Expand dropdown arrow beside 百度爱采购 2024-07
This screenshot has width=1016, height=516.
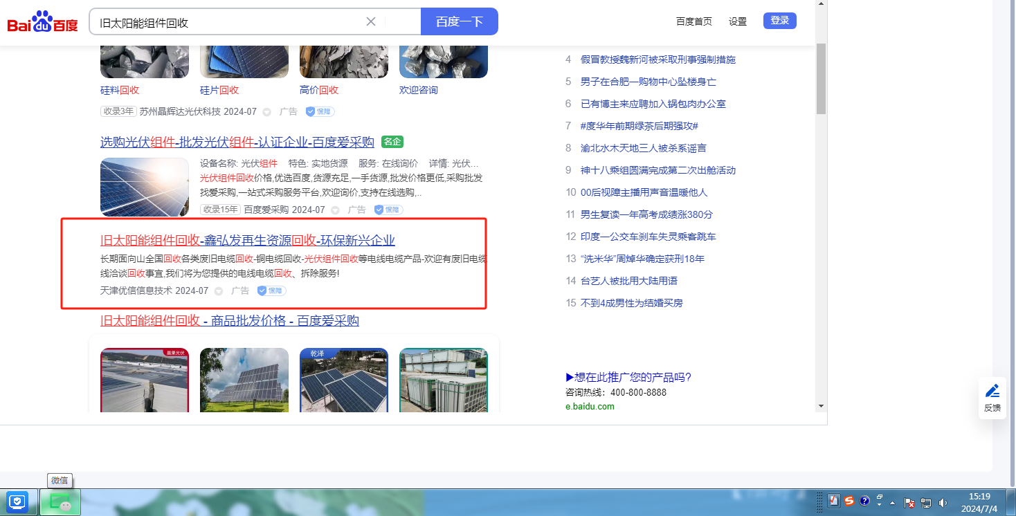(x=335, y=210)
